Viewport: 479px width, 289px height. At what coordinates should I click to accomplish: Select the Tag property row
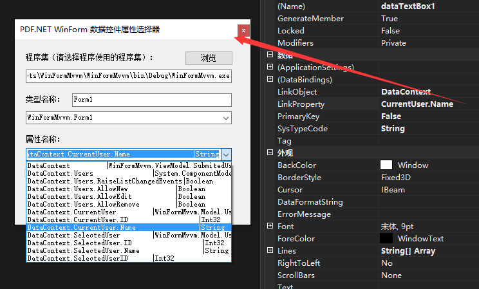point(377,141)
